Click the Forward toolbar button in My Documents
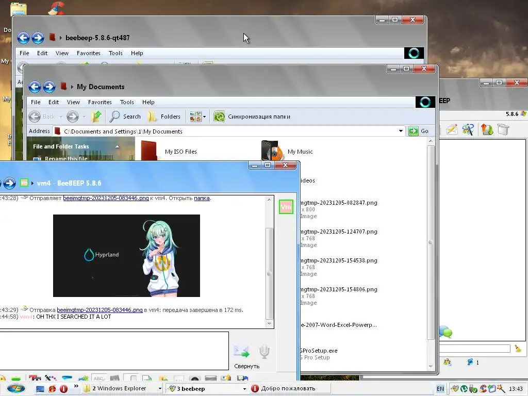Image resolution: width=528 pixels, height=396 pixels. [x=72, y=117]
